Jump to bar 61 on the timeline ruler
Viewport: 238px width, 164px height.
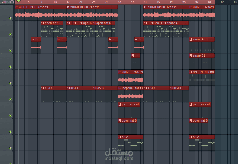pos(210,2)
